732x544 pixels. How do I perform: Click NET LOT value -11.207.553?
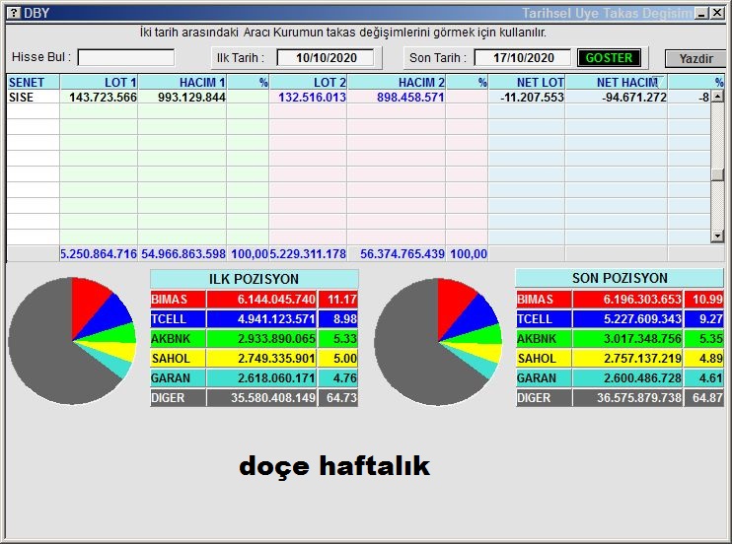pos(532,97)
